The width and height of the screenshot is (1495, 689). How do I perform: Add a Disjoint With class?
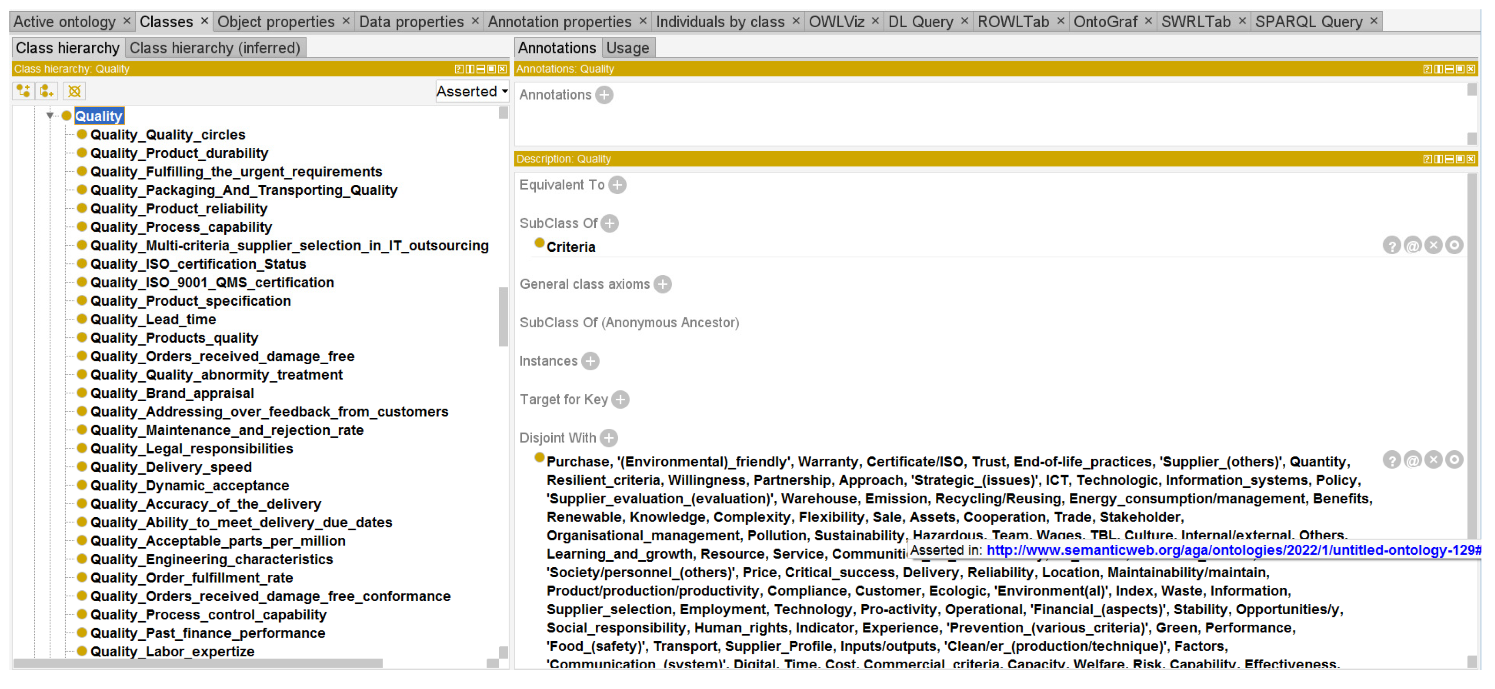[609, 438]
